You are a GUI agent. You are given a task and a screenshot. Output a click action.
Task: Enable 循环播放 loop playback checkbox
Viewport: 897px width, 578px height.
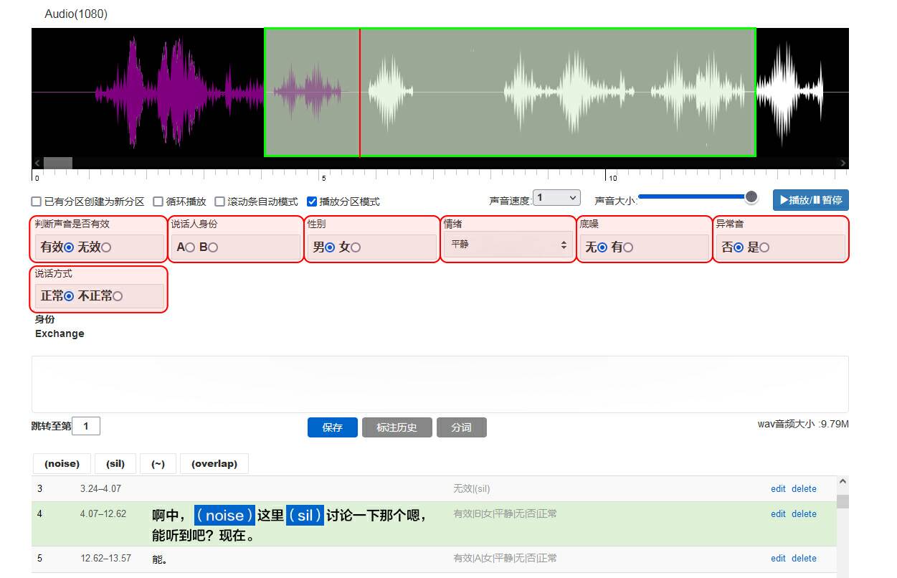[158, 202]
